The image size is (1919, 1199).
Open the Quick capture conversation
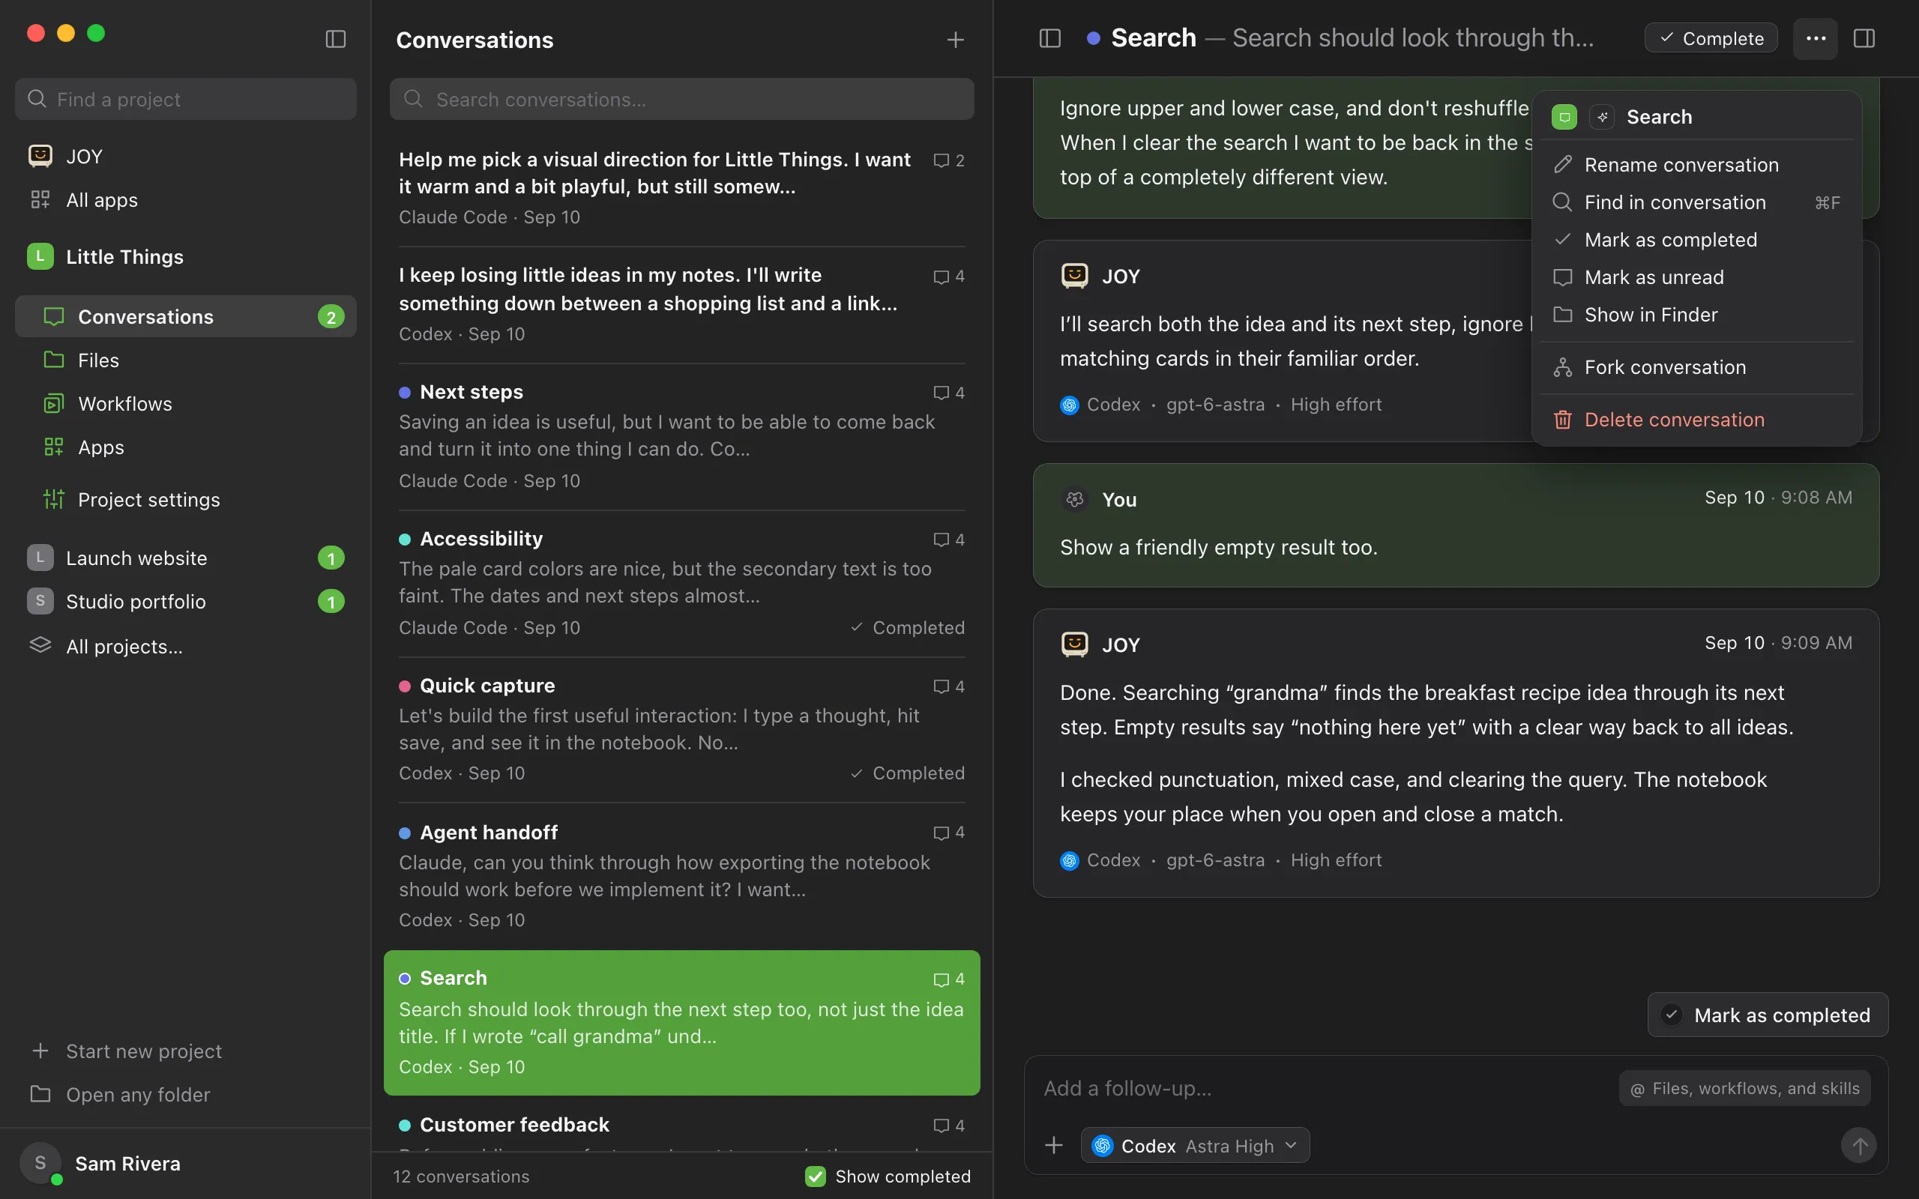(681, 730)
